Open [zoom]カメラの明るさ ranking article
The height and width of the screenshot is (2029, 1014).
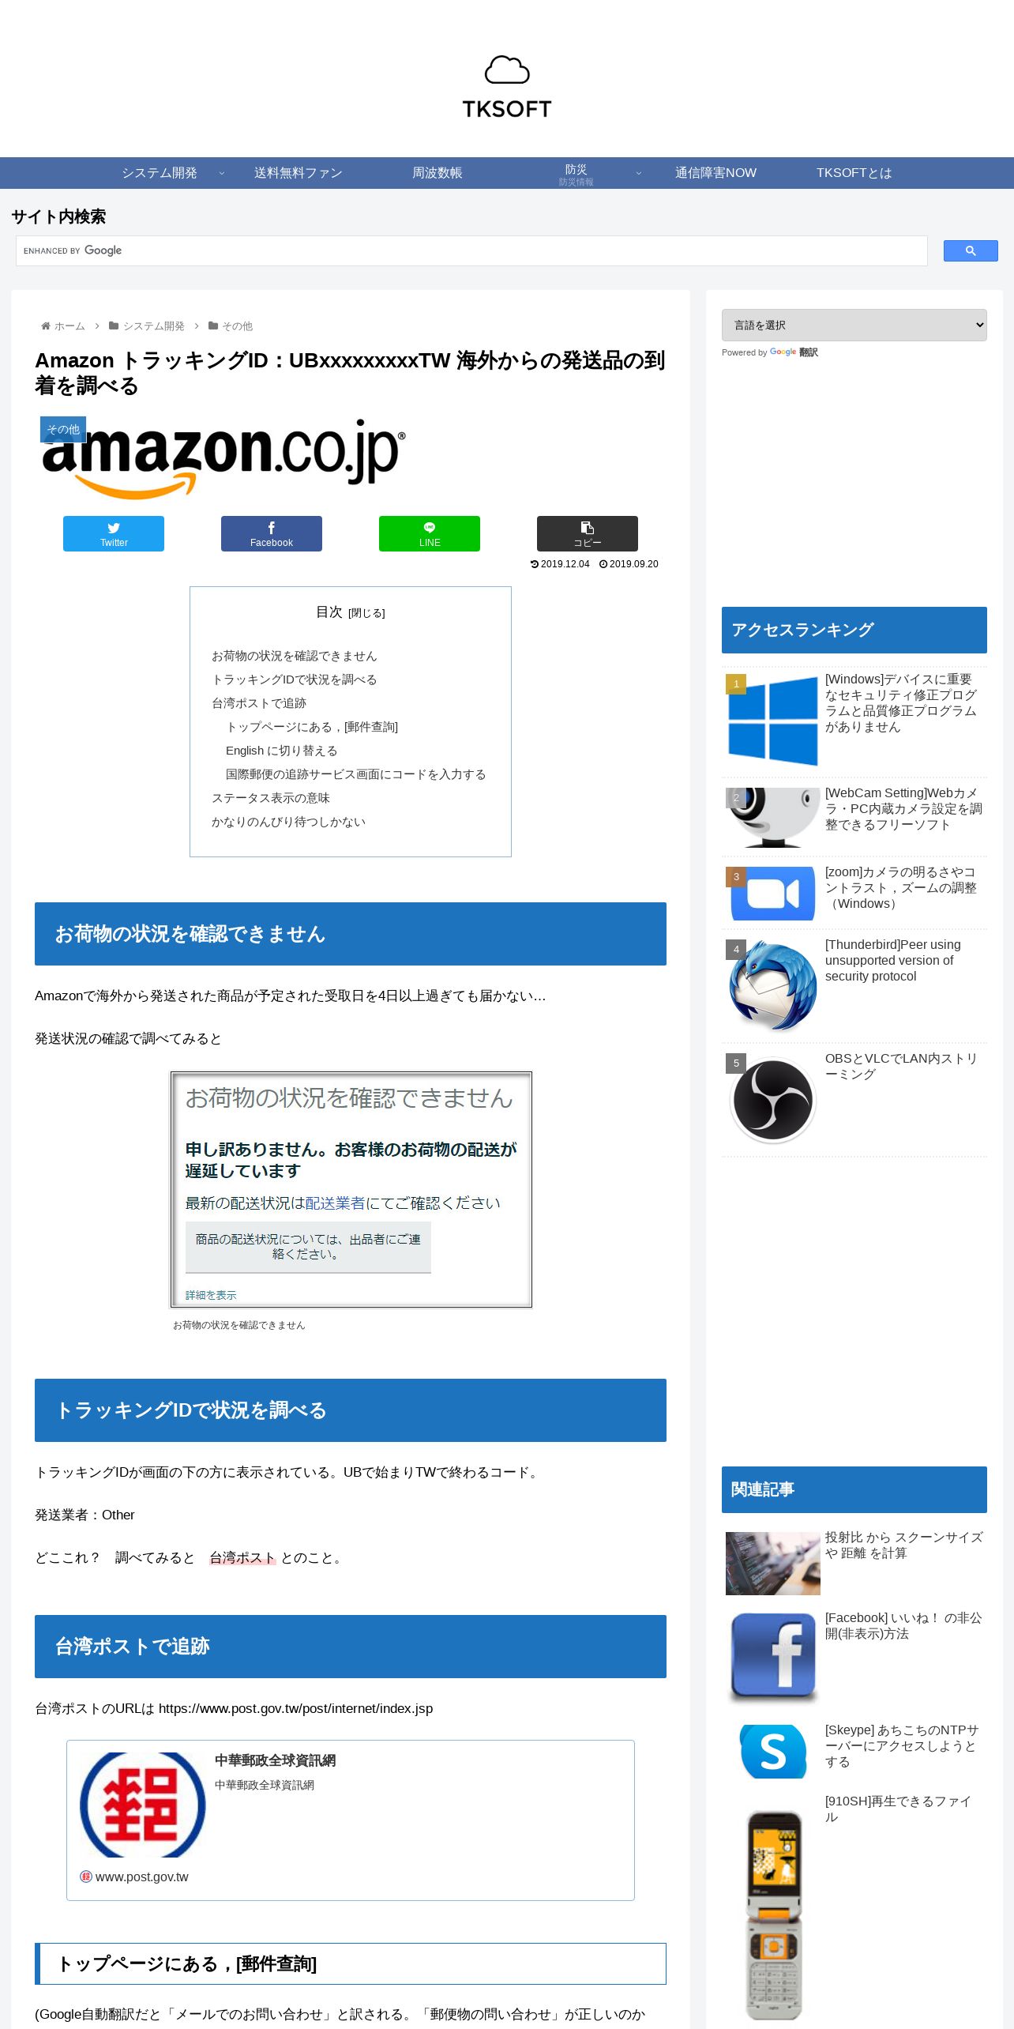pyautogui.click(x=901, y=887)
